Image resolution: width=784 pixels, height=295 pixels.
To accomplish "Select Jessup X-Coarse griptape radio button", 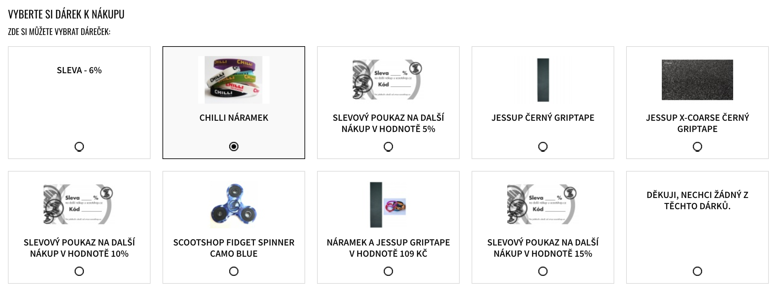I will [697, 147].
